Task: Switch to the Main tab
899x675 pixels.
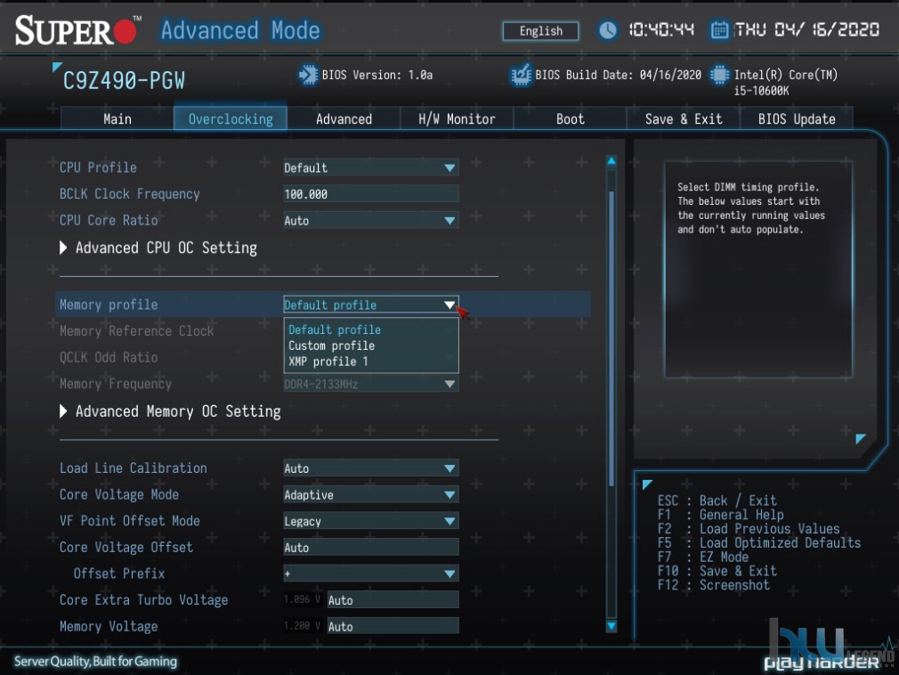Action: coord(117,118)
